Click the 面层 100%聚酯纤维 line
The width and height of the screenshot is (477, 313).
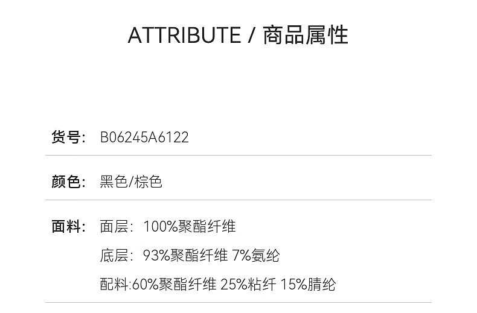coord(168,226)
